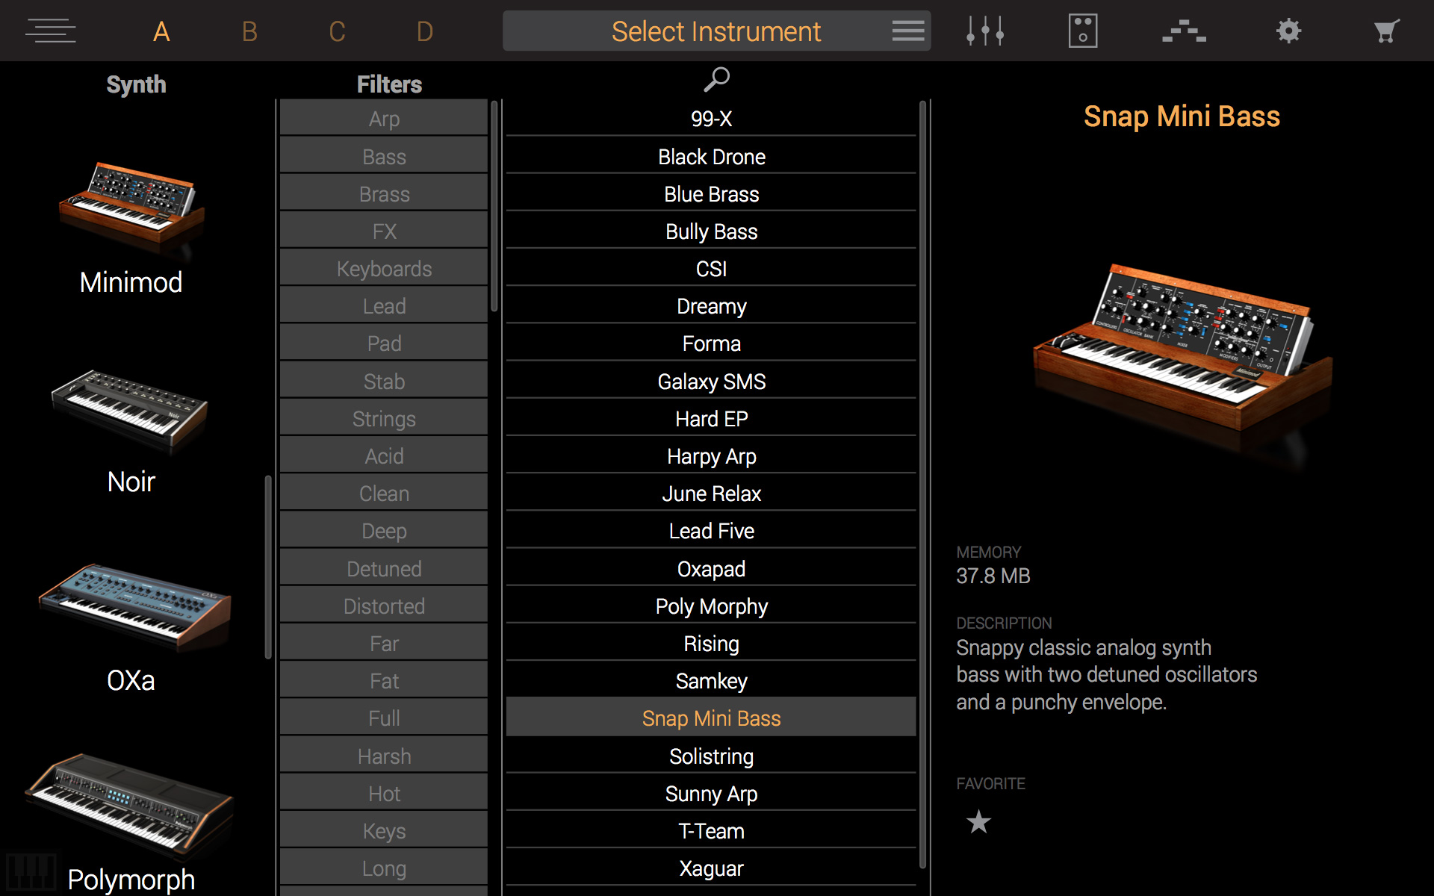The width and height of the screenshot is (1434, 896).
Task: Select the OXa synth thumbnail
Action: (134, 605)
